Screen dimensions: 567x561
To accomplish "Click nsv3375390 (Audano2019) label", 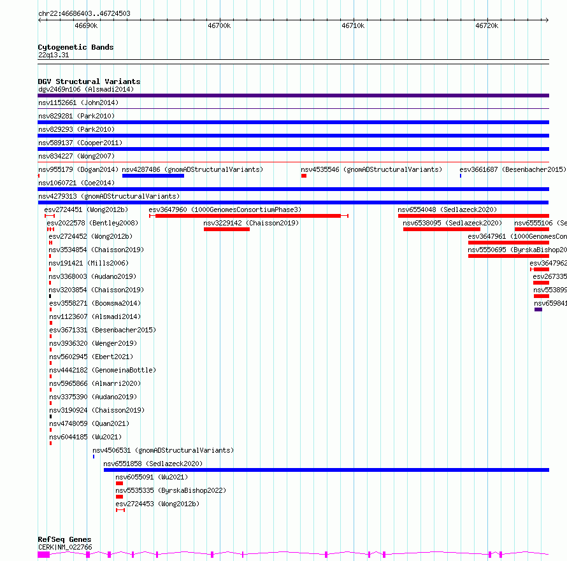I will coord(93,397).
